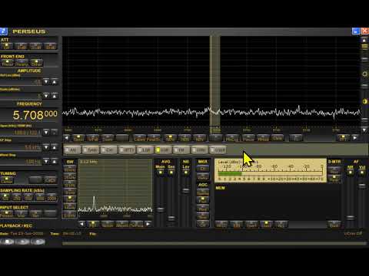
Task: Select the FM demodulation mode
Action: coord(181,150)
